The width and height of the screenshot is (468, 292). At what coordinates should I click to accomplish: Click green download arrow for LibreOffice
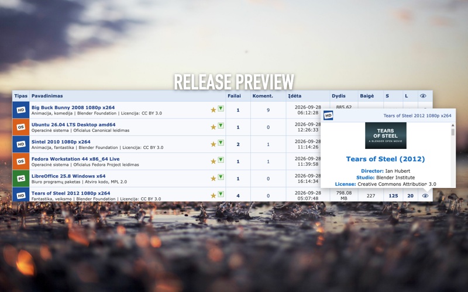221,177
